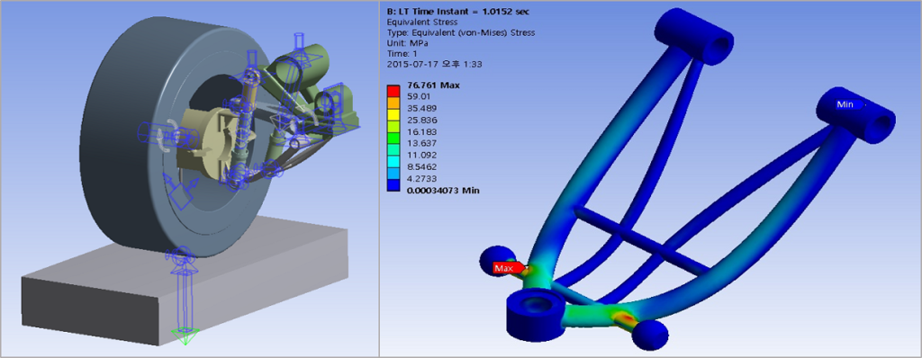Click the 16.183 legend value
922x358 pixels.
[x=421, y=131]
